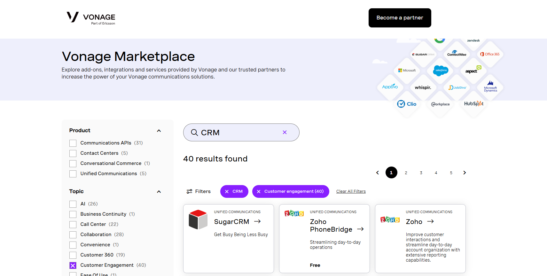Collapse the Topic filter section

(159, 192)
